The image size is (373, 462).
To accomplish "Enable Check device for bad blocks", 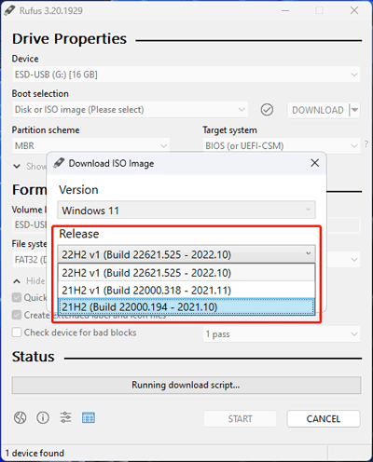I will pyautogui.click(x=16, y=333).
